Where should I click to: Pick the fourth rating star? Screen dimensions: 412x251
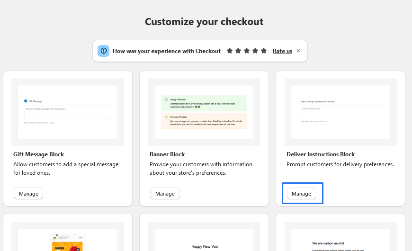point(255,51)
